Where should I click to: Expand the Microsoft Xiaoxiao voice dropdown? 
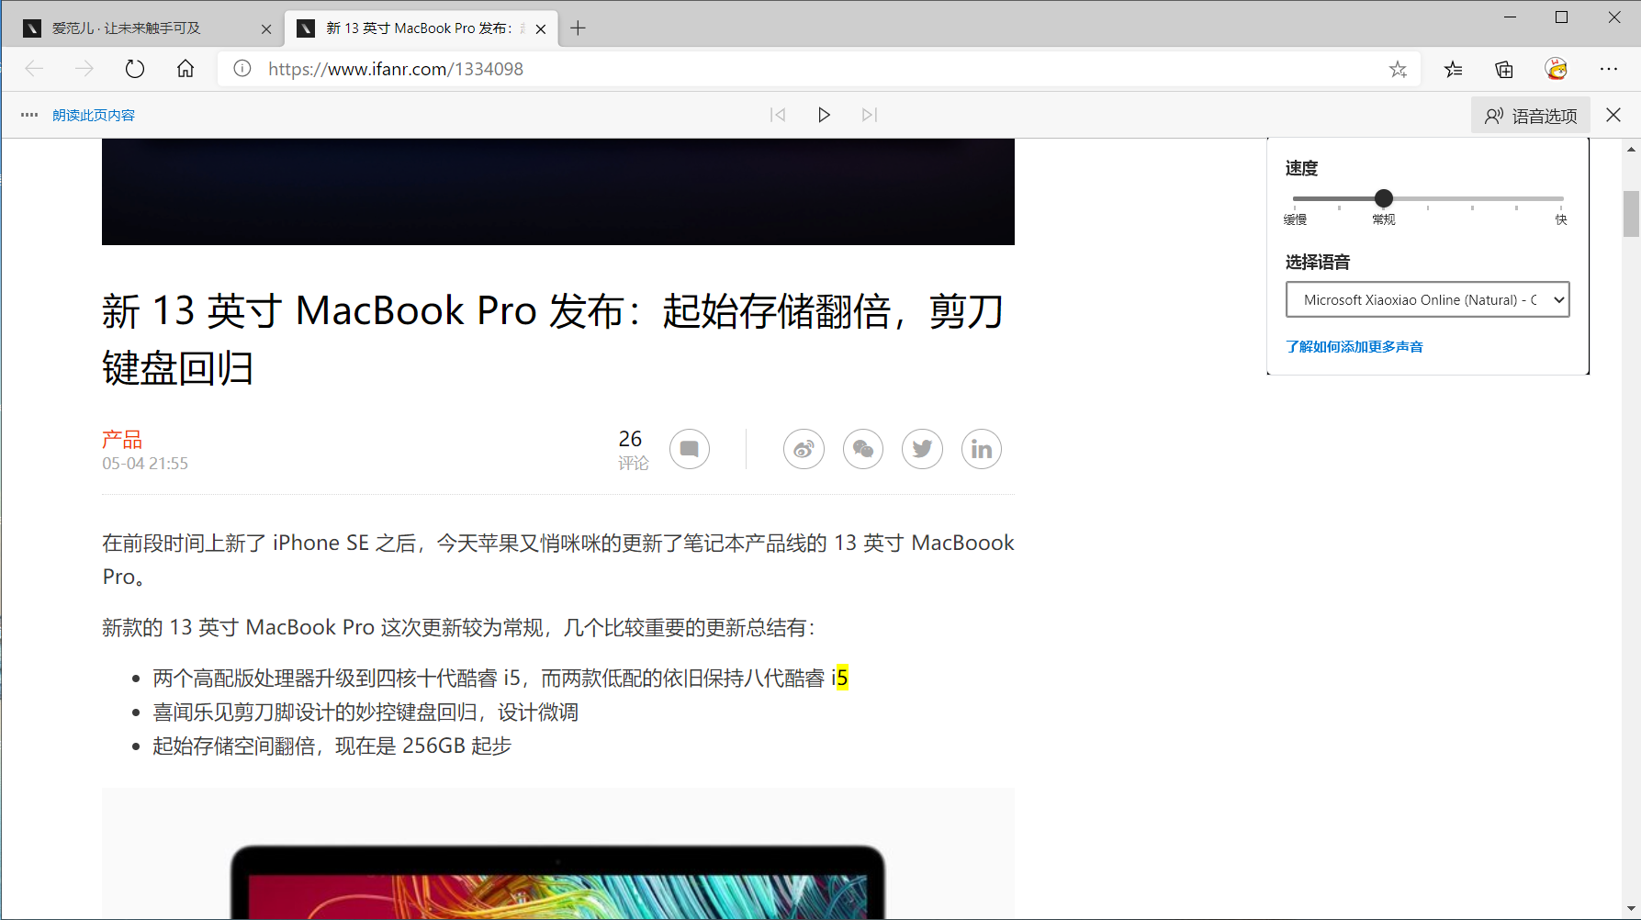tap(1427, 299)
